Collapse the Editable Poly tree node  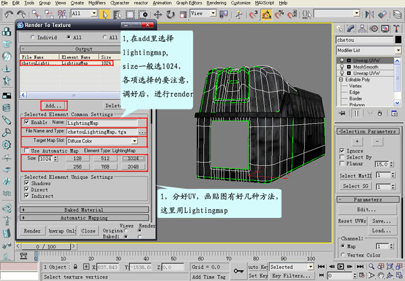point(341,80)
